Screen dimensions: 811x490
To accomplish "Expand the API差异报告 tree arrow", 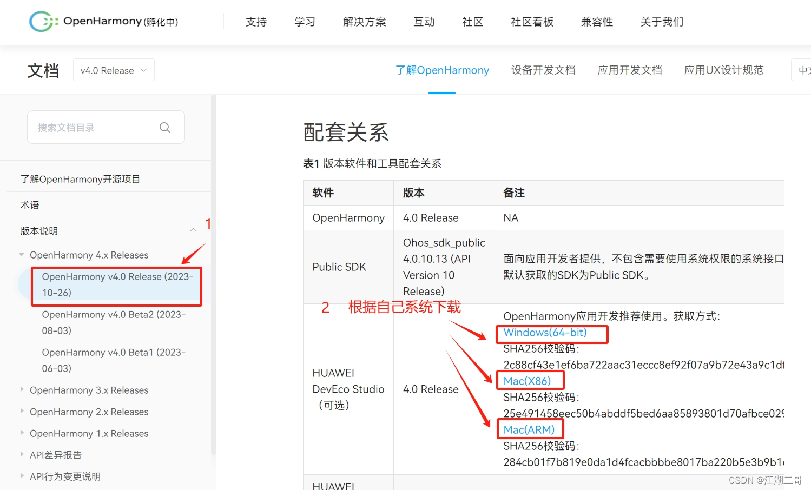I will pyautogui.click(x=22, y=454).
